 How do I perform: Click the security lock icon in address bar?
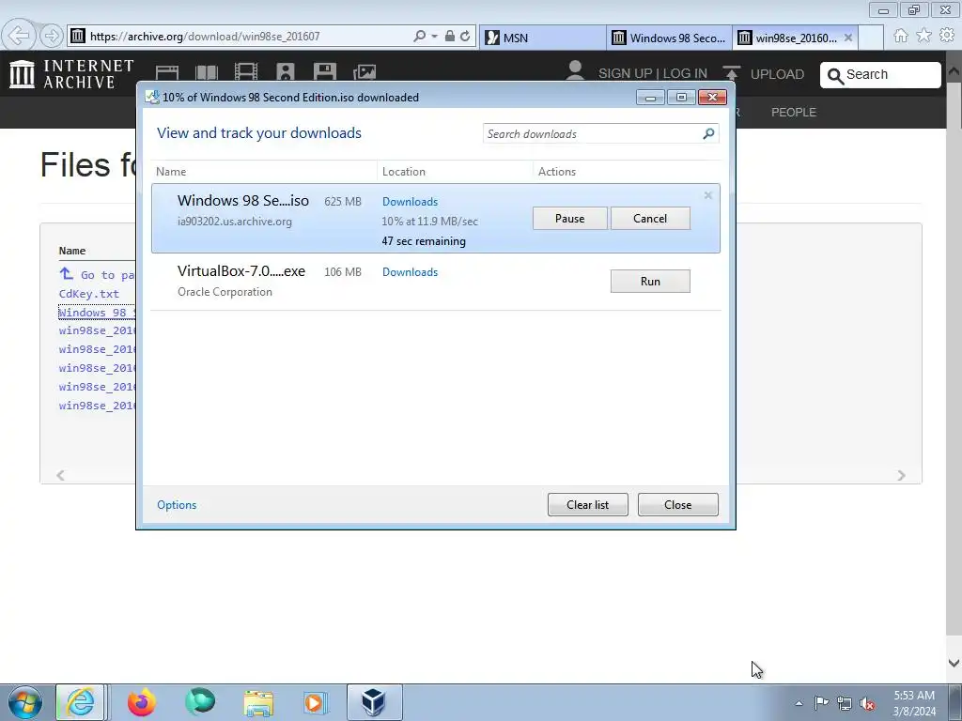(x=450, y=37)
